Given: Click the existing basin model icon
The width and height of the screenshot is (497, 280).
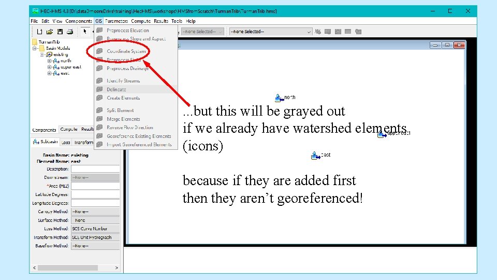Looking at the screenshot, I should tap(50, 54).
